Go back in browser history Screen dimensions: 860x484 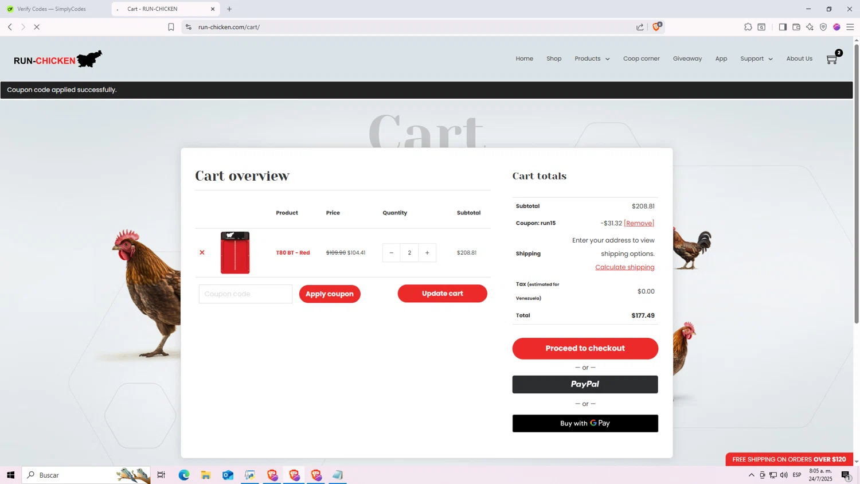click(10, 27)
